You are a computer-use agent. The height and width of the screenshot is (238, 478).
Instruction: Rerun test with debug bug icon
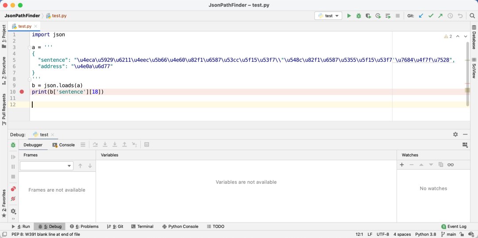(x=13, y=145)
